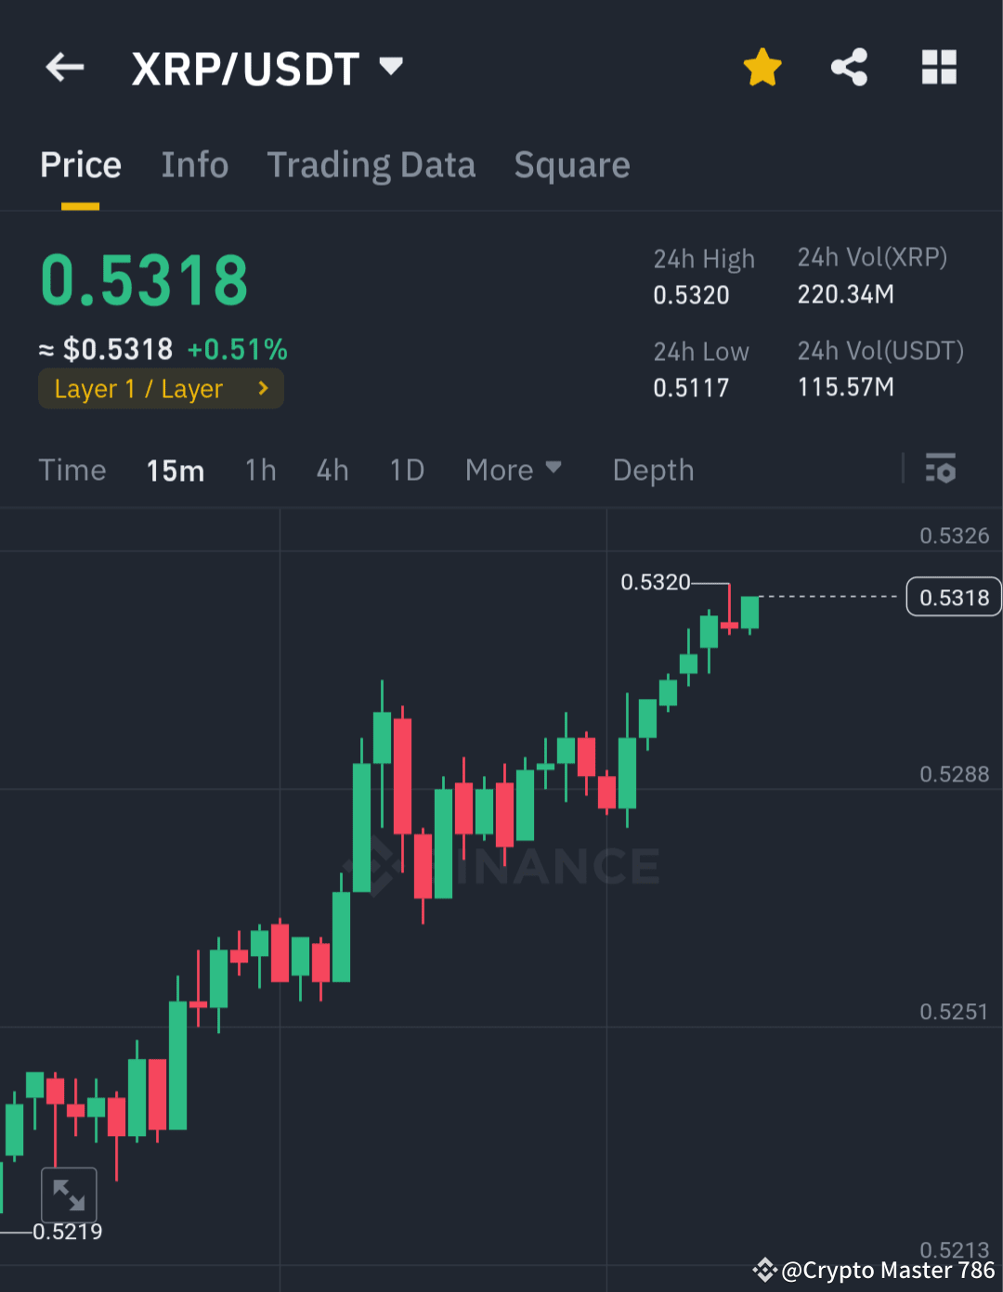Open the Crypto Master 786 watermark icon
This screenshot has height=1292, width=1003.
(x=767, y=1269)
